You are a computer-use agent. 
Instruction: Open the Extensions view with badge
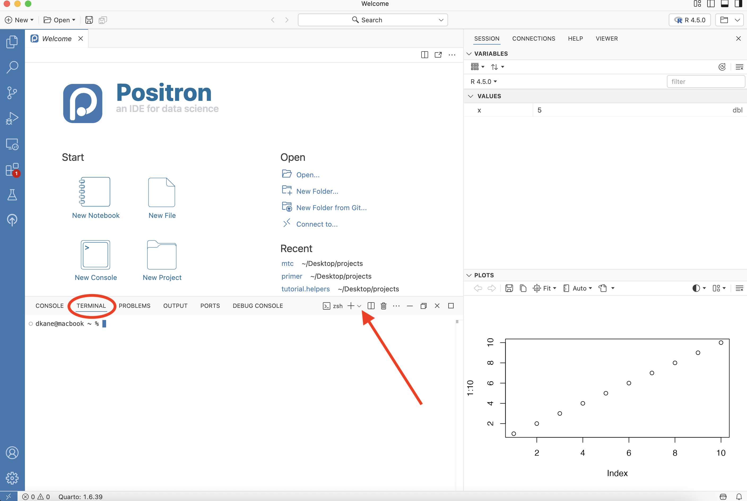(12, 170)
